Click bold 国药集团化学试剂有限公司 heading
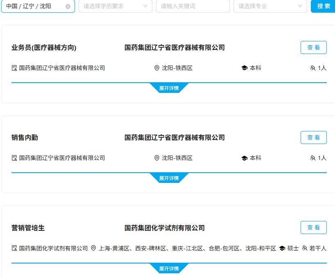 pyautogui.click(x=165, y=228)
